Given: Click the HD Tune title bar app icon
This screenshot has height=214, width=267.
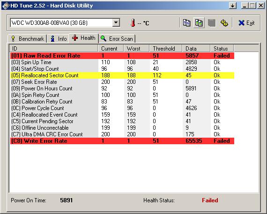Looking at the screenshot, I should [x=6, y=6].
